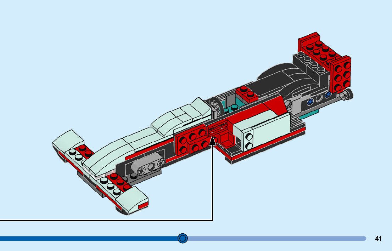The height and width of the screenshot is (251, 392).
Task: Click the black callout arrowhead
Action: click(213, 141)
